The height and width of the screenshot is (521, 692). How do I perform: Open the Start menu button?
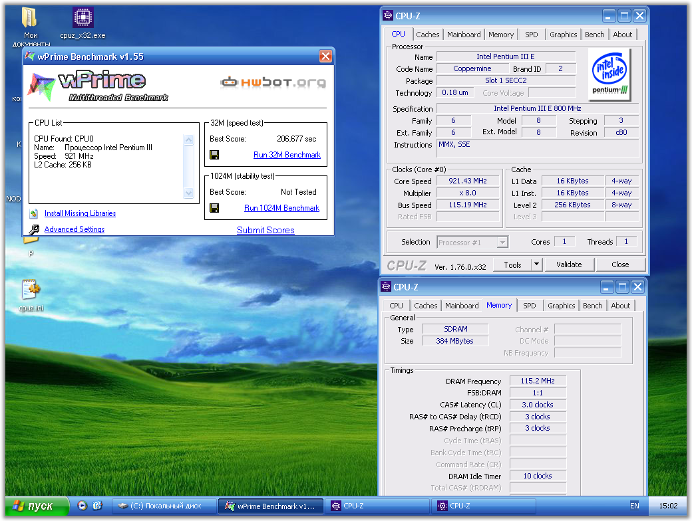(x=37, y=506)
